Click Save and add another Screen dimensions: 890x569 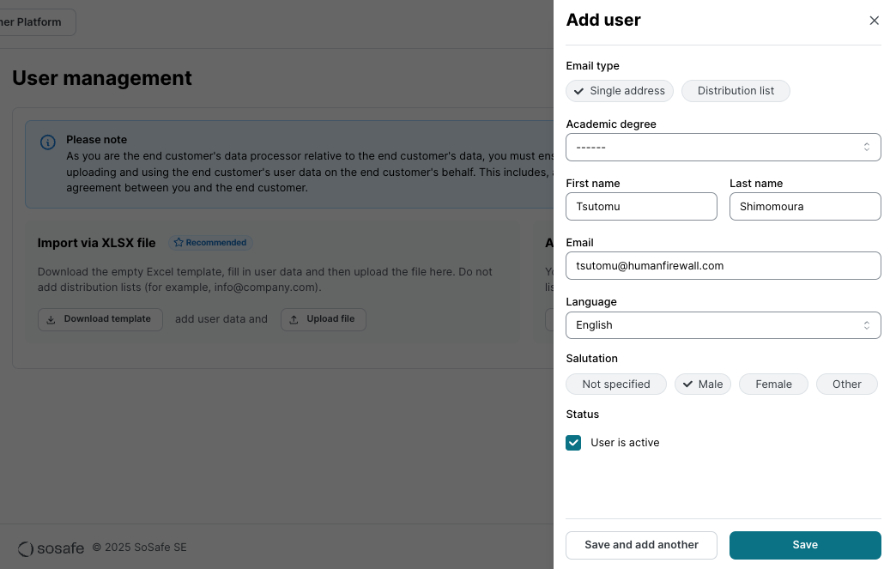pyautogui.click(x=641, y=545)
